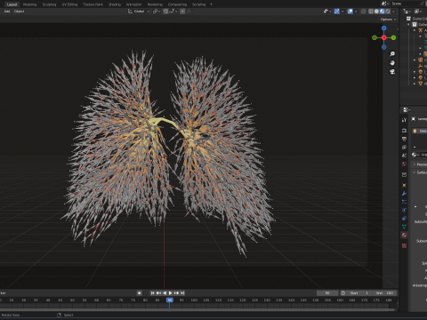This screenshot has width=427, height=320.
Task: Select wireframe viewport shading
Action: (371, 12)
